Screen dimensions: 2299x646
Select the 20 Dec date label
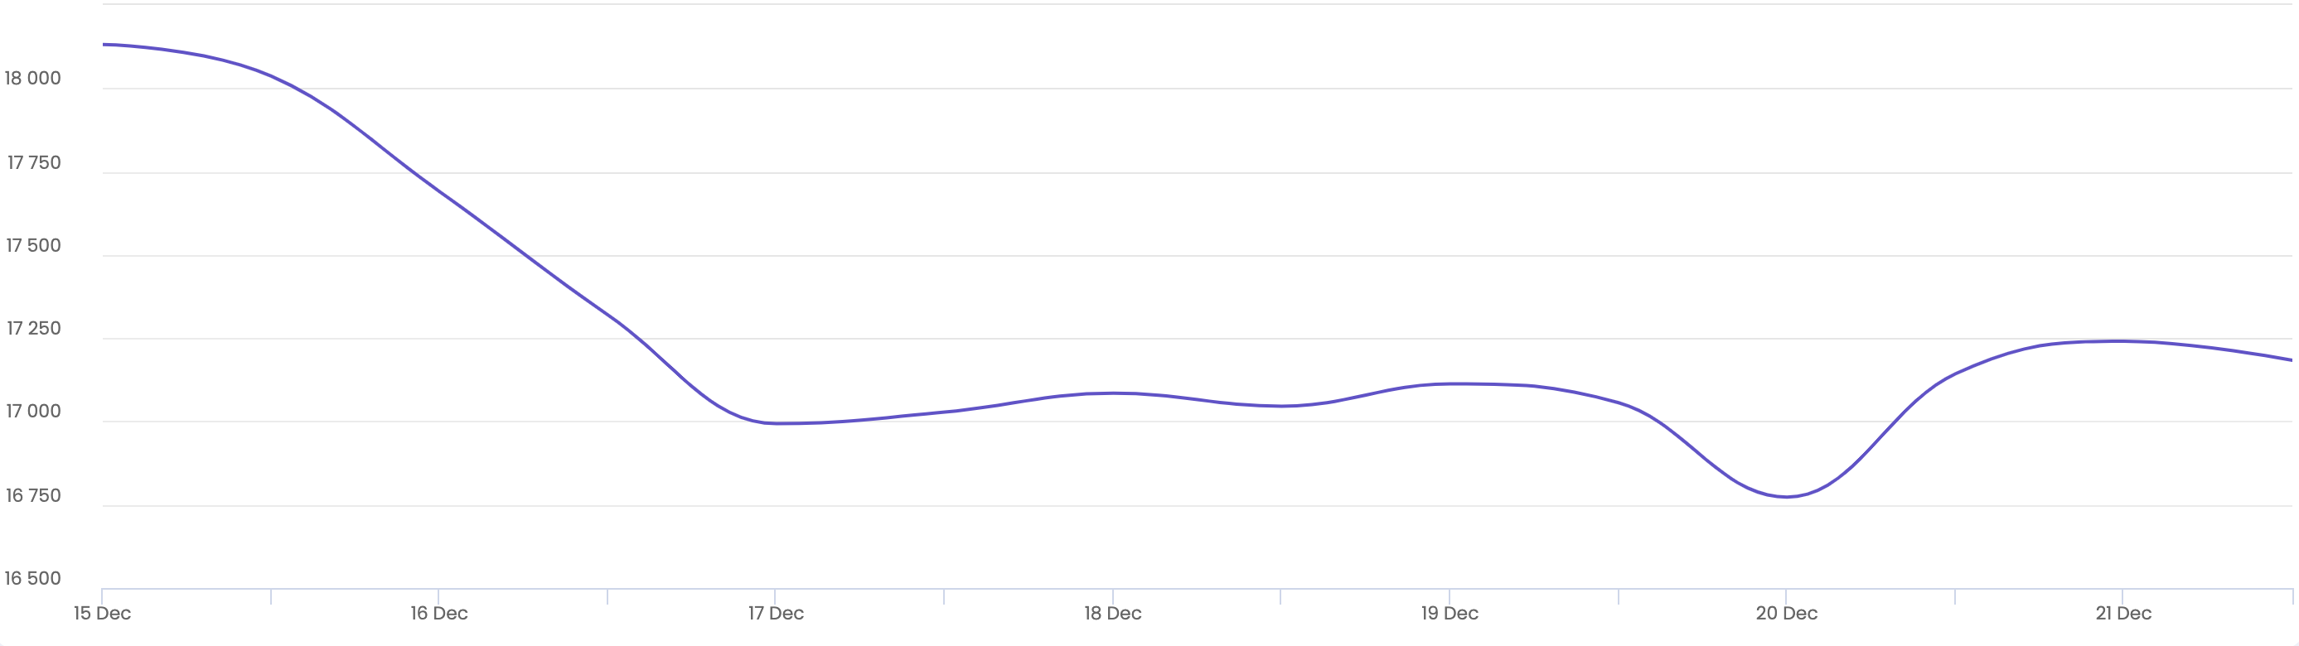[x=1786, y=613]
